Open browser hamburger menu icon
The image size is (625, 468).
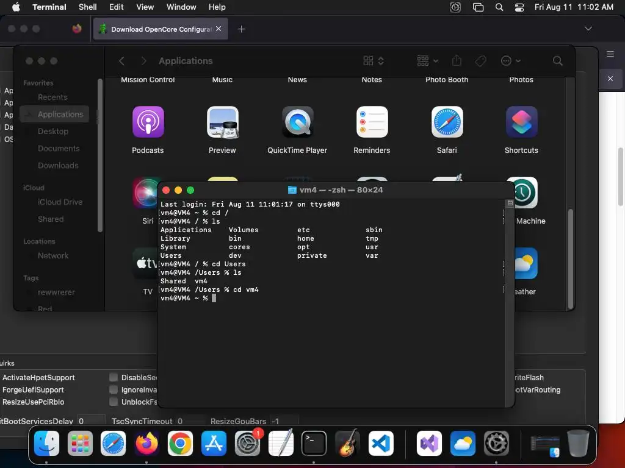tap(610, 54)
